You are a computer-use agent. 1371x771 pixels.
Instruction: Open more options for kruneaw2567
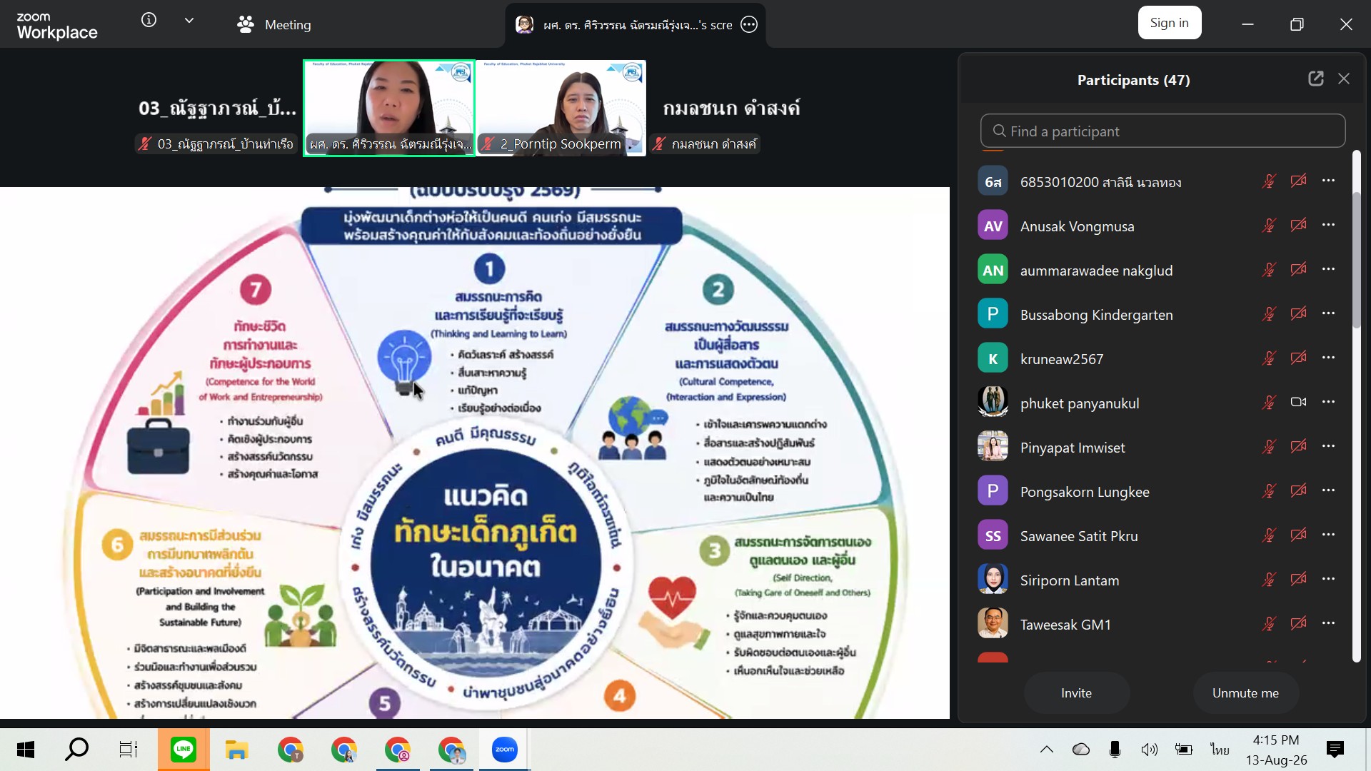[1328, 358]
